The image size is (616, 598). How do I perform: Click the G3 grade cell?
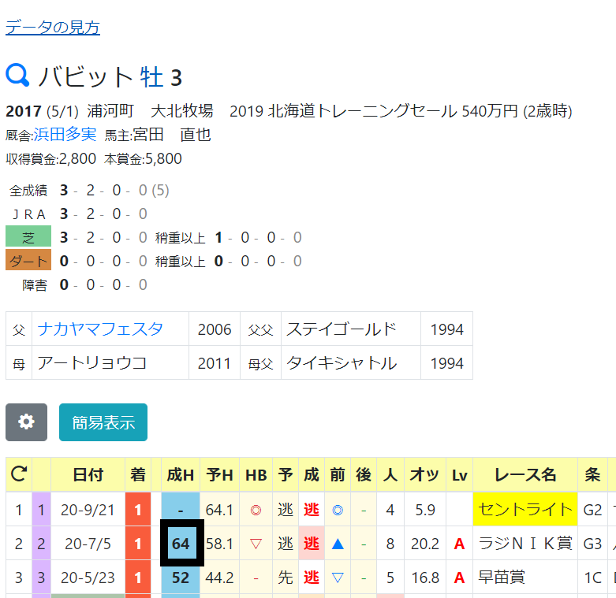coord(592,544)
